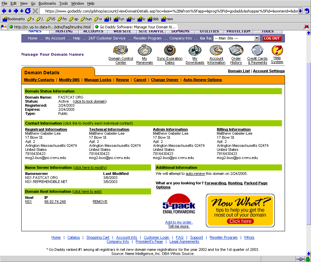Click the My Renewals alarm clock icon
Screen dimensions: 311x262
pyautogui.click(x=145, y=50)
